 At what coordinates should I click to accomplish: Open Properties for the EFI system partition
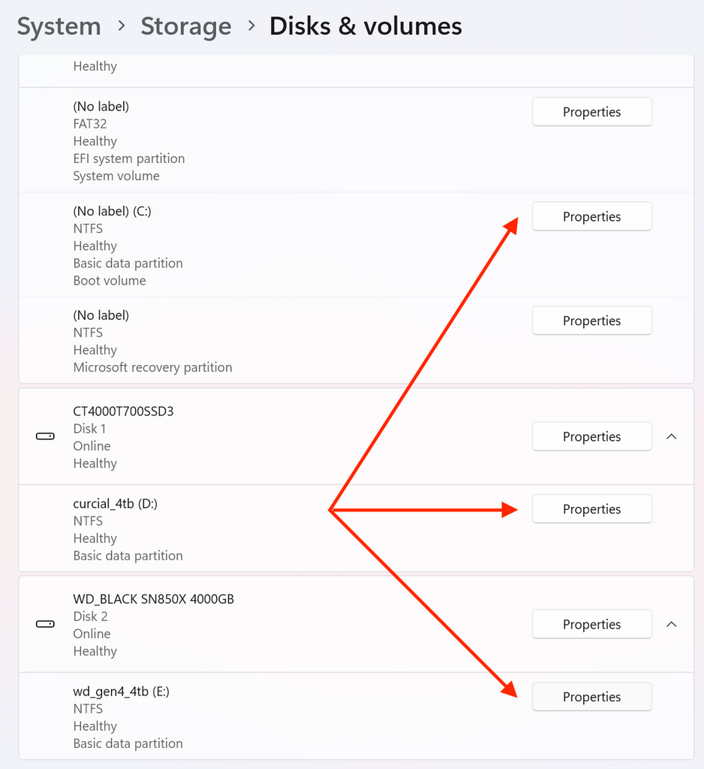coord(591,111)
